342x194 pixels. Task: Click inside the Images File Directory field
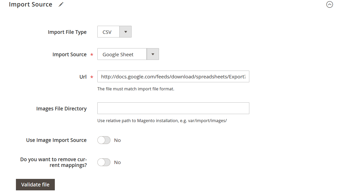(x=173, y=108)
